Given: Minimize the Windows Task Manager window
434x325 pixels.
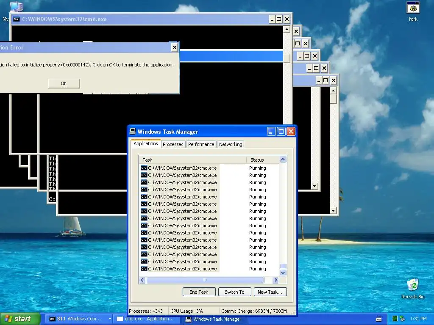Looking at the screenshot, I should (271, 131).
